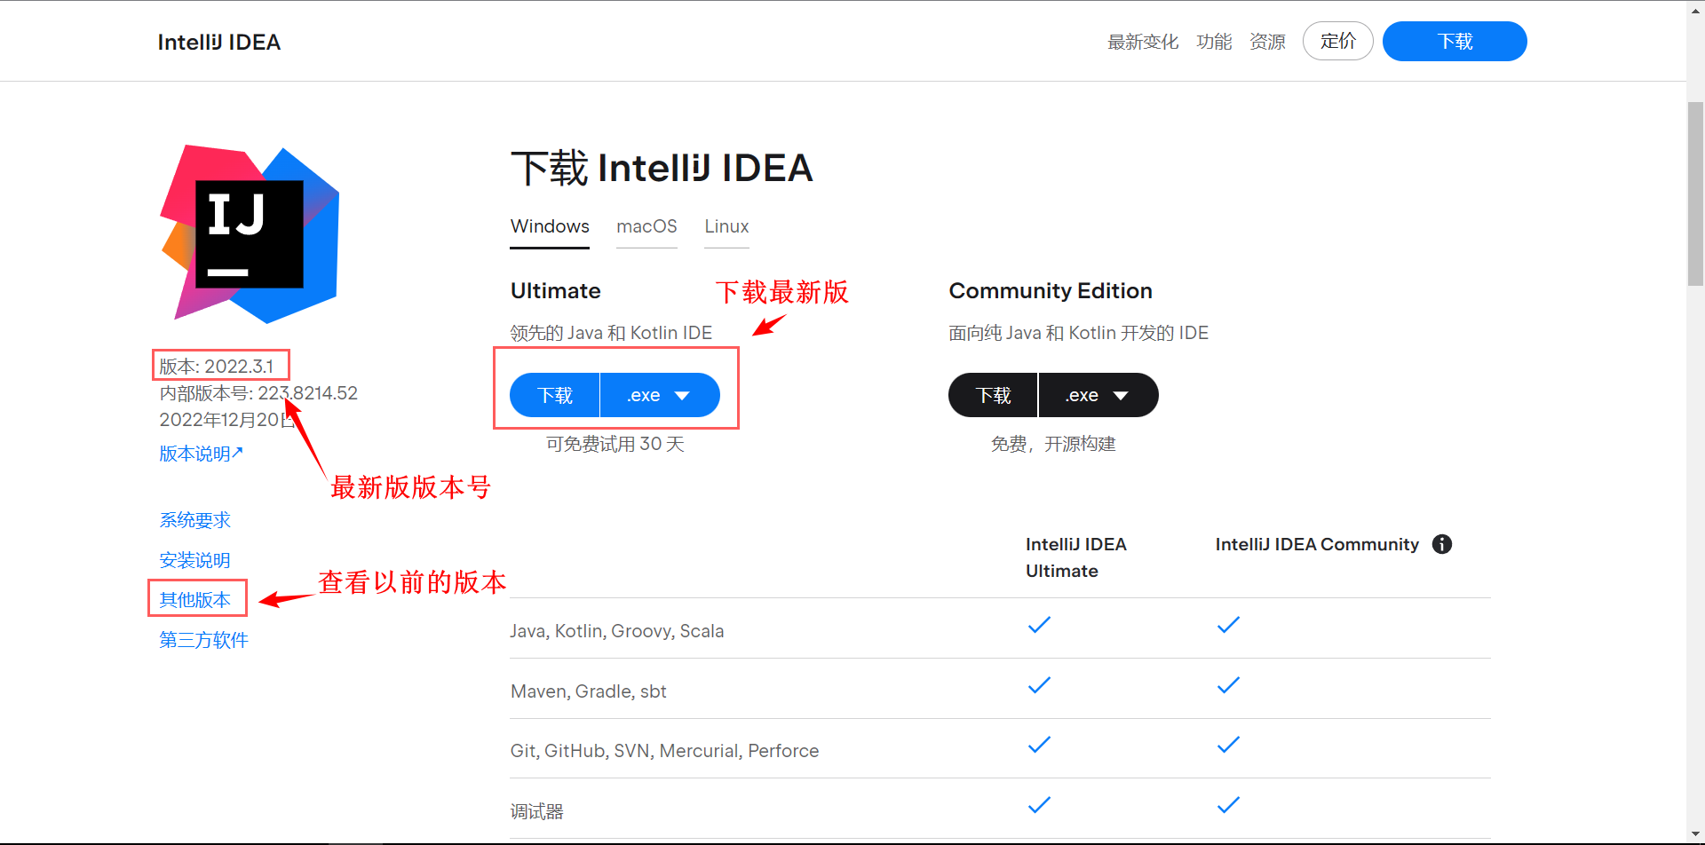Click the black Community Edition 下载 button
1705x845 pixels.
(993, 395)
